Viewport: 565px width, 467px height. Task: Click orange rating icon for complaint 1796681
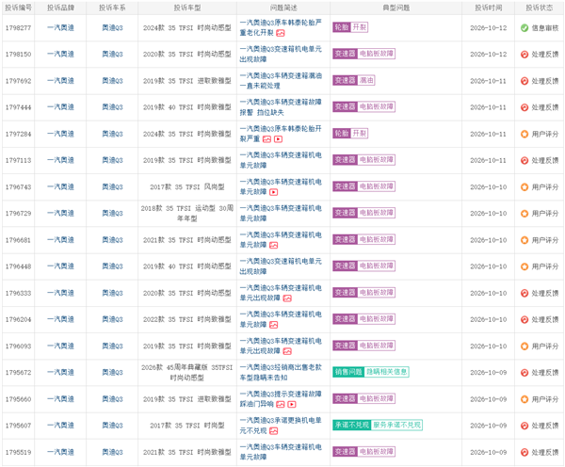coord(525,240)
